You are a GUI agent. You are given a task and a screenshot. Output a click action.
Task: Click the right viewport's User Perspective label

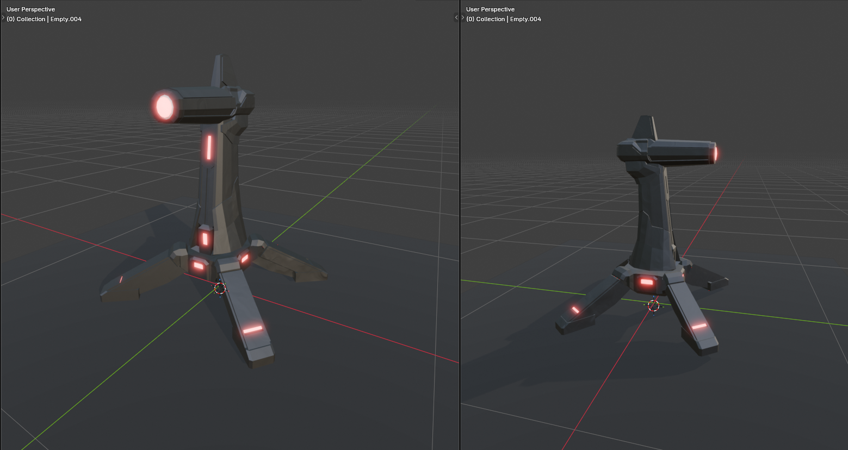[x=490, y=9]
